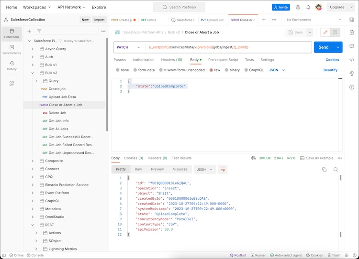This screenshot has width=359, height=259.
Task: Open the No Environment dropdown
Action: (314, 20)
